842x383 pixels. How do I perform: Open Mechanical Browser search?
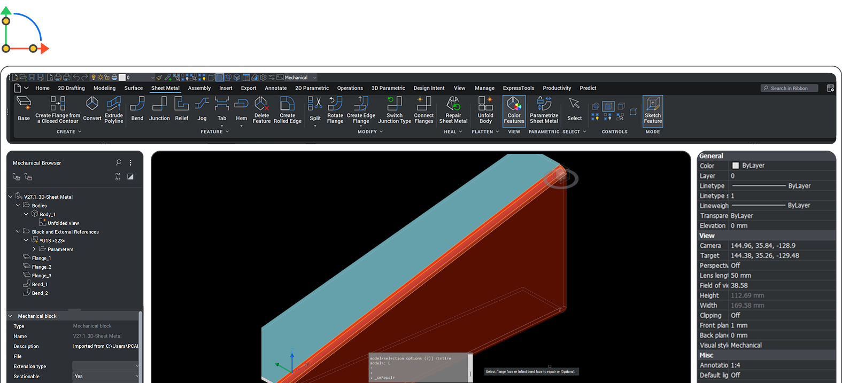tap(119, 162)
